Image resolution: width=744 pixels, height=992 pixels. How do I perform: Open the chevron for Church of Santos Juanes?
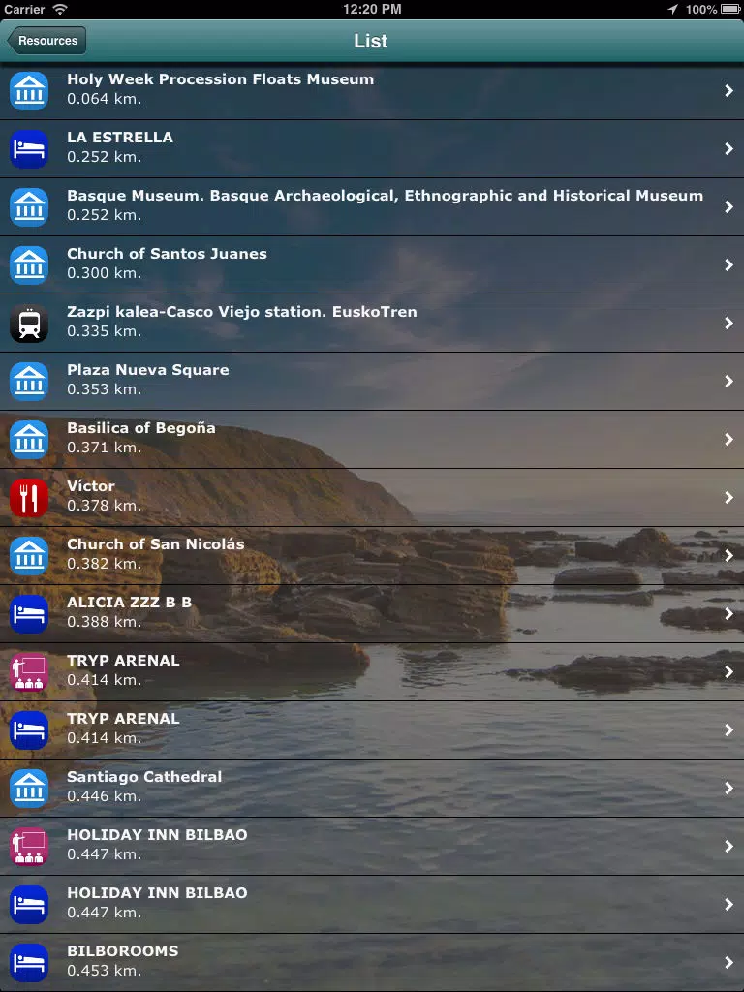point(728,265)
